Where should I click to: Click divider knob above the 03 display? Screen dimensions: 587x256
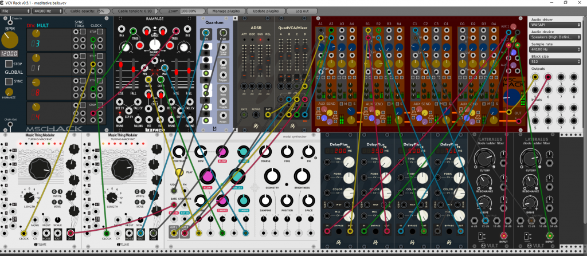tap(36, 34)
